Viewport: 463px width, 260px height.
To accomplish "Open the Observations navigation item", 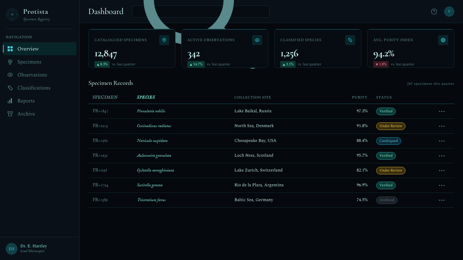I will (x=40, y=75).
